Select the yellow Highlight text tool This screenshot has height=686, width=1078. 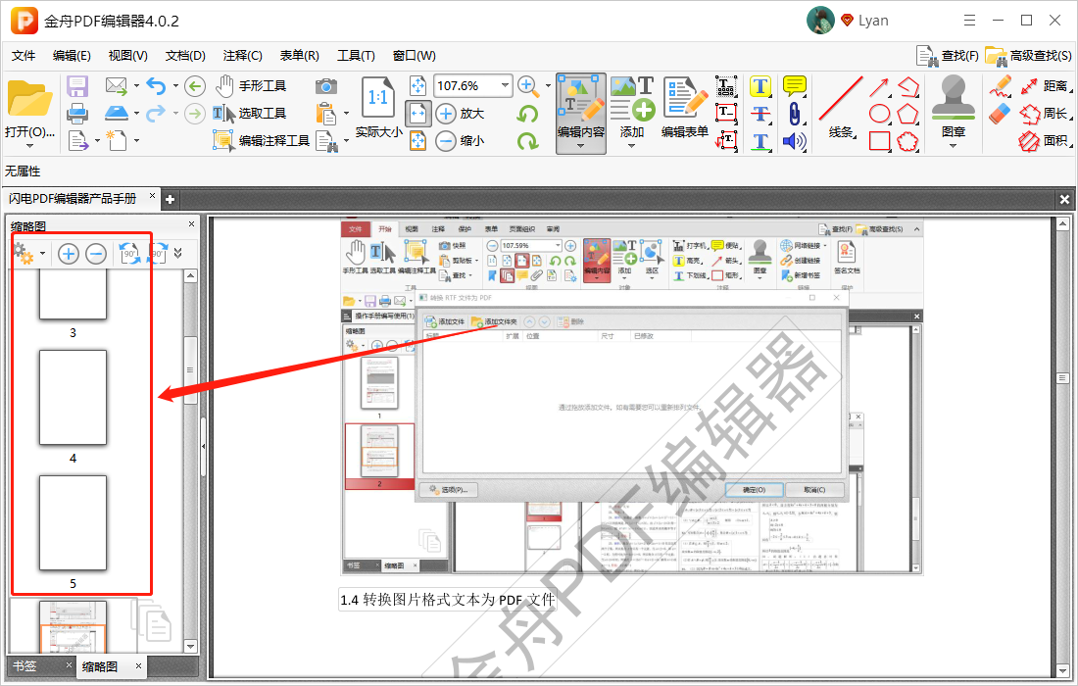760,86
